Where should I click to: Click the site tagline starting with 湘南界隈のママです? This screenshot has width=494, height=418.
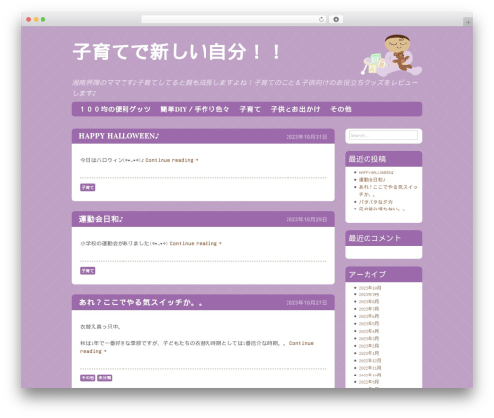[x=245, y=88]
